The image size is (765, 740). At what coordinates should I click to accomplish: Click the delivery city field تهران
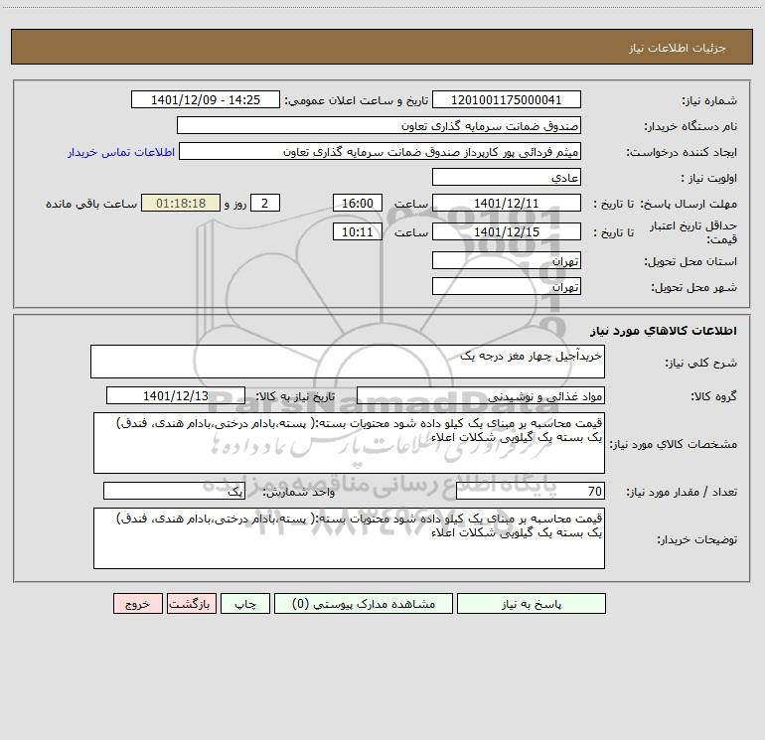tap(507, 286)
